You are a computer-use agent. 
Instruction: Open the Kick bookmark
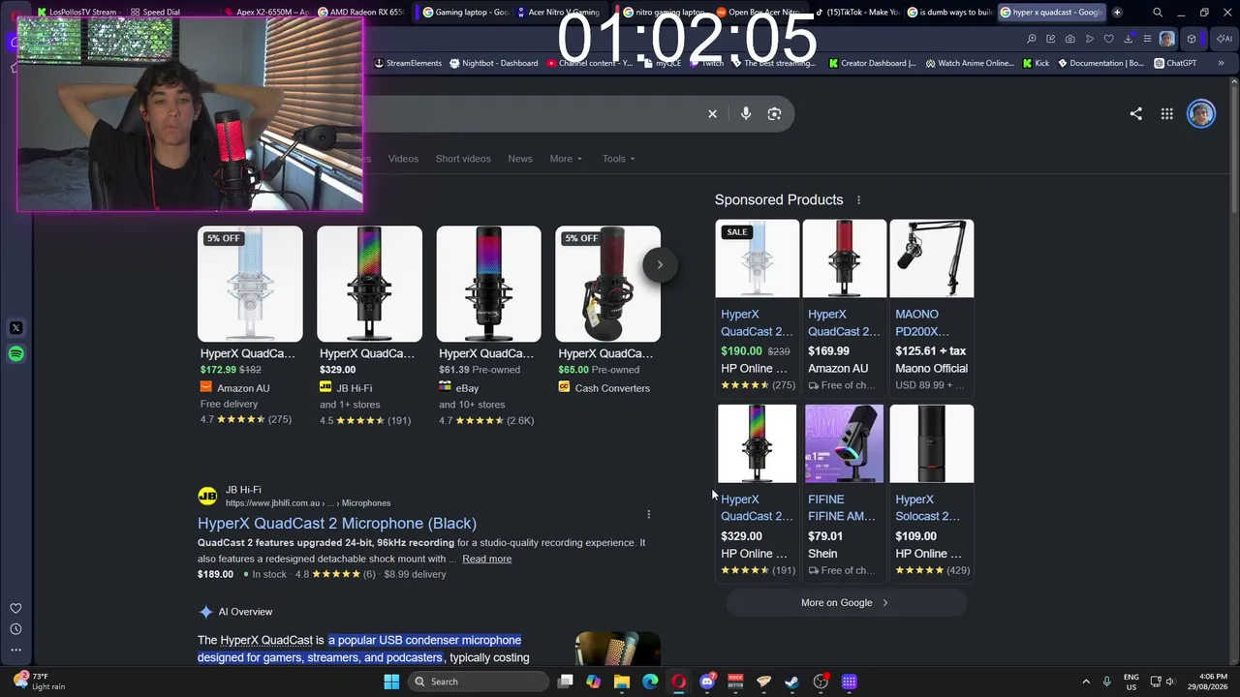coord(1036,64)
